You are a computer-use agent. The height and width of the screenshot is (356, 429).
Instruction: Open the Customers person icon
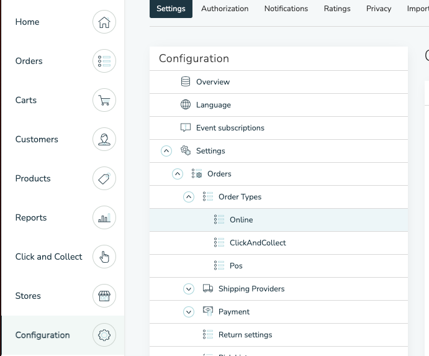tap(104, 139)
